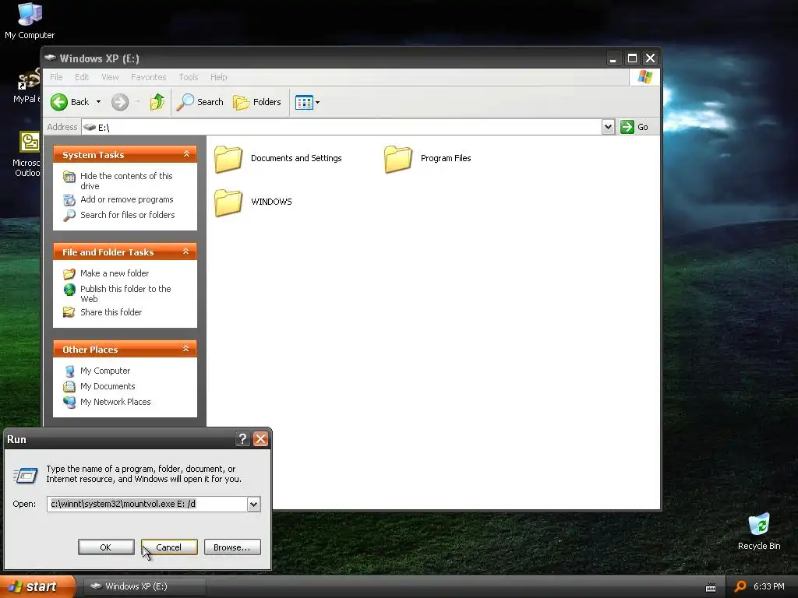Click Share this folder link

[111, 312]
